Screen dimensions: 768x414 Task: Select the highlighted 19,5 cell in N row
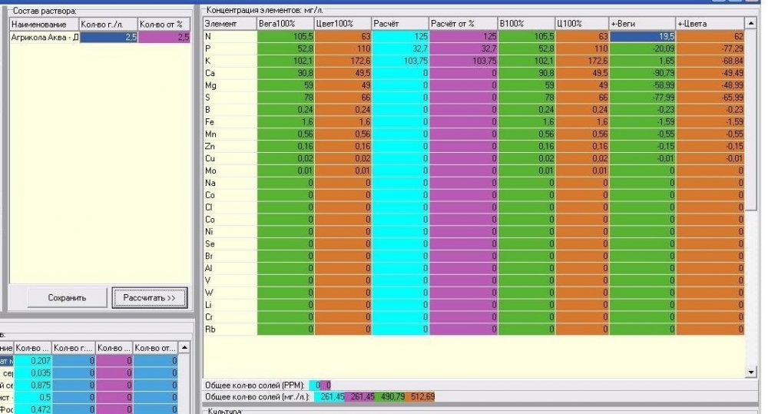coord(643,36)
